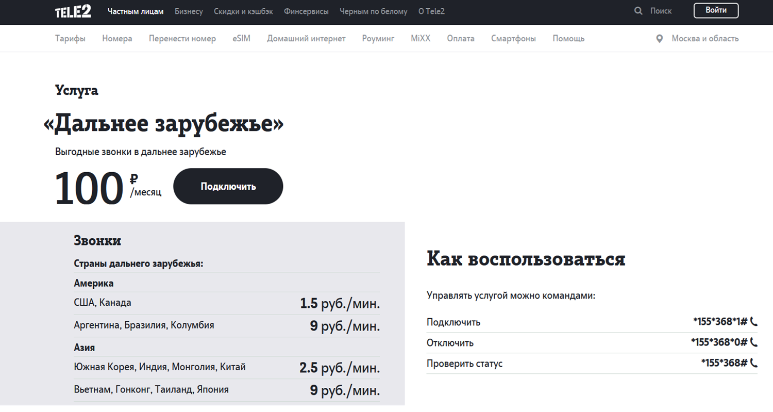Image resolution: width=773 pixels, height=412 pixels.
Task: Click the *155*368# status command
Action: click(x=725, y=363)
